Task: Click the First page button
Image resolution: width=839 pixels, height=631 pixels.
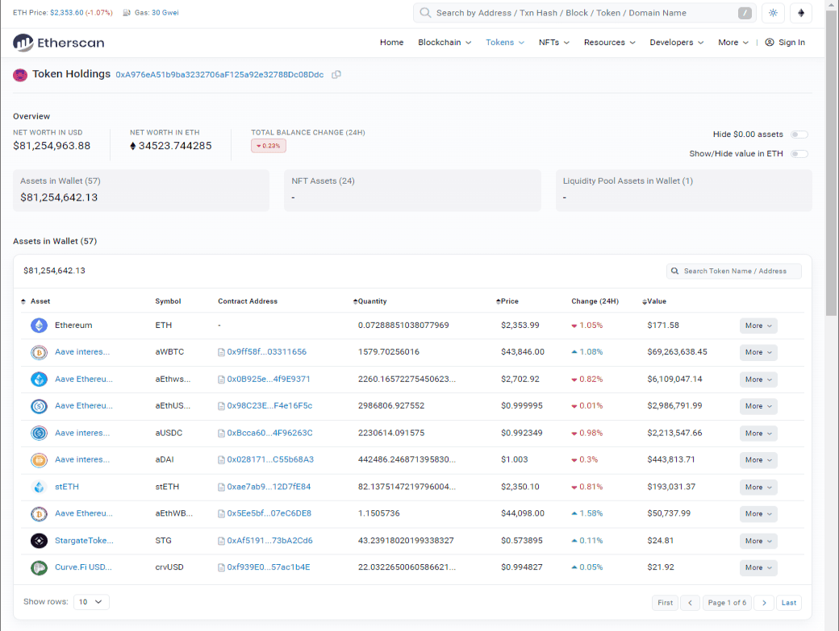Action: pyautogui.click(x=665, y=603)
